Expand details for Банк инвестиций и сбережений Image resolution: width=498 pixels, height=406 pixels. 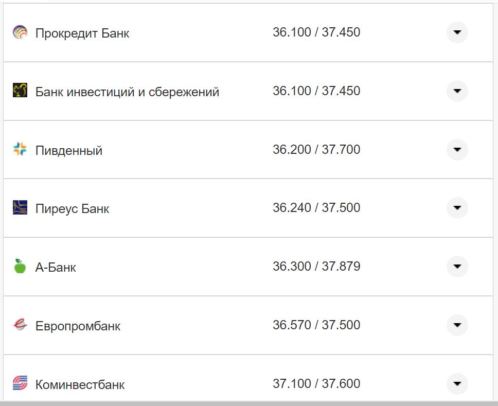pos(457,91)
